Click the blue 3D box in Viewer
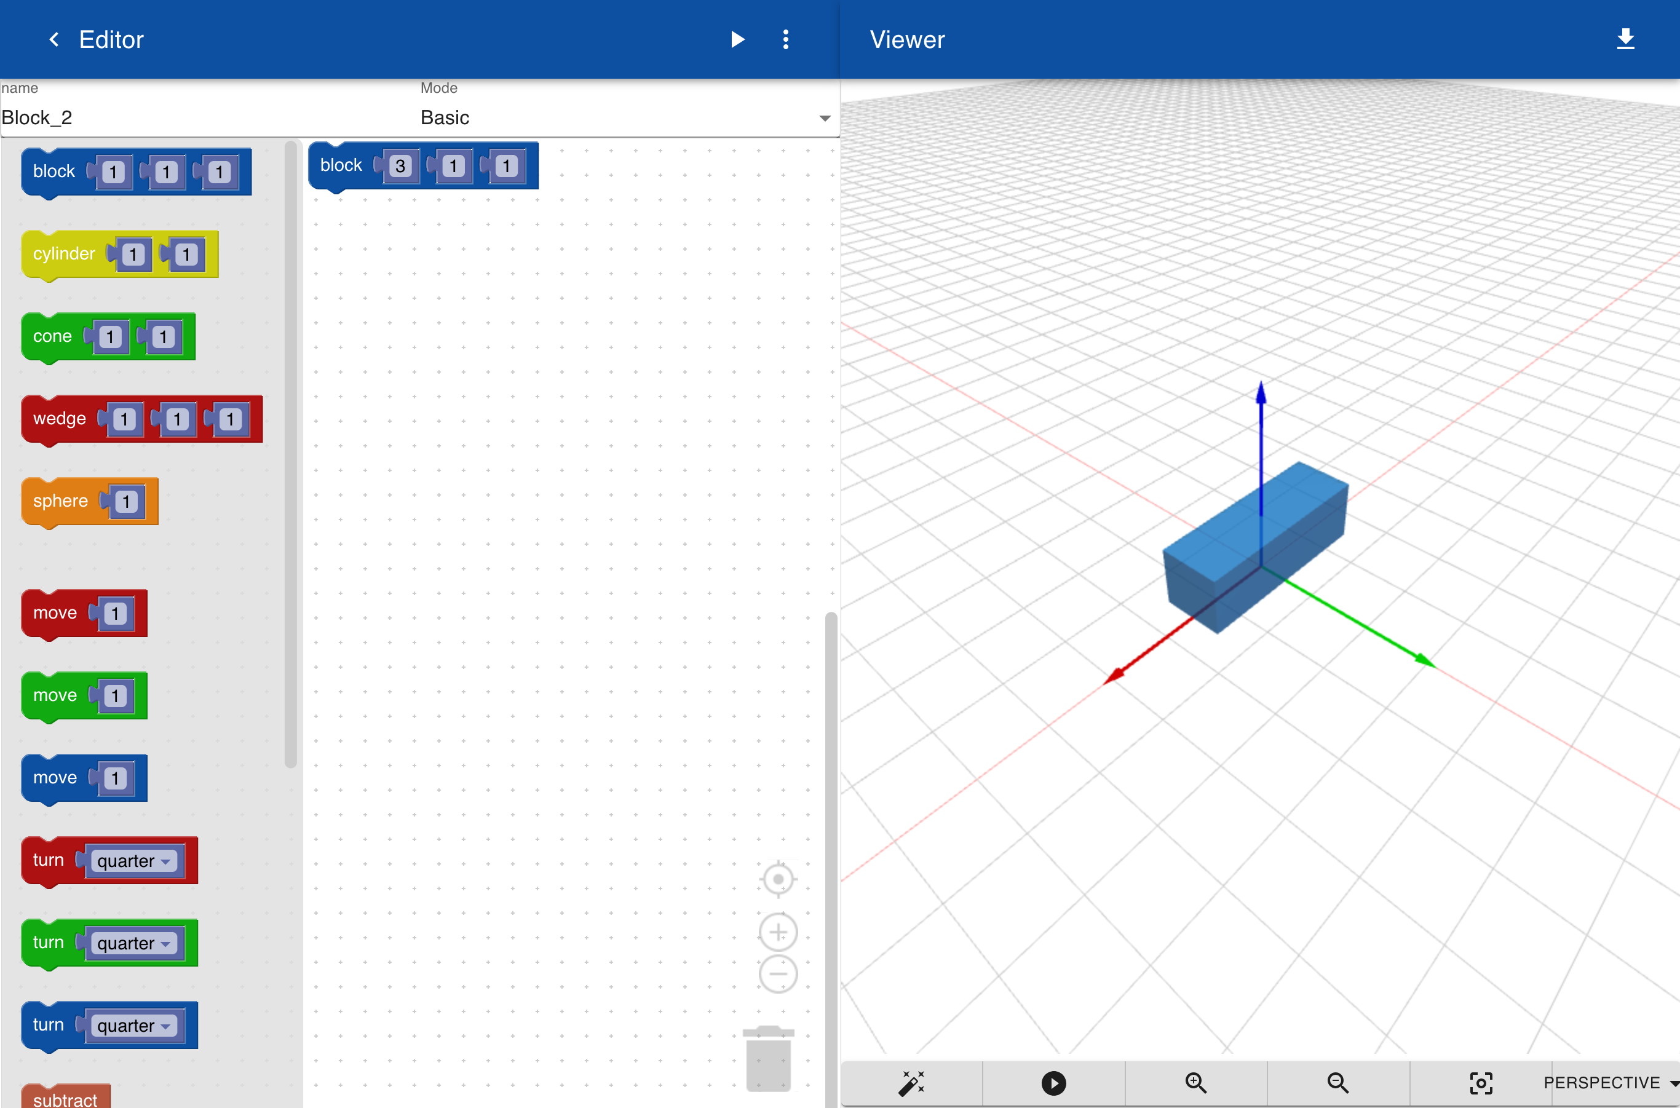 pos(1255,548)
